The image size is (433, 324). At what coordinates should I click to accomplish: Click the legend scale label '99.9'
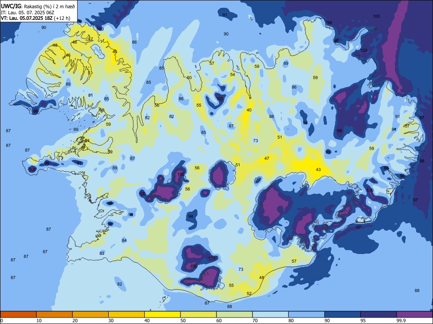pos(401,321)
